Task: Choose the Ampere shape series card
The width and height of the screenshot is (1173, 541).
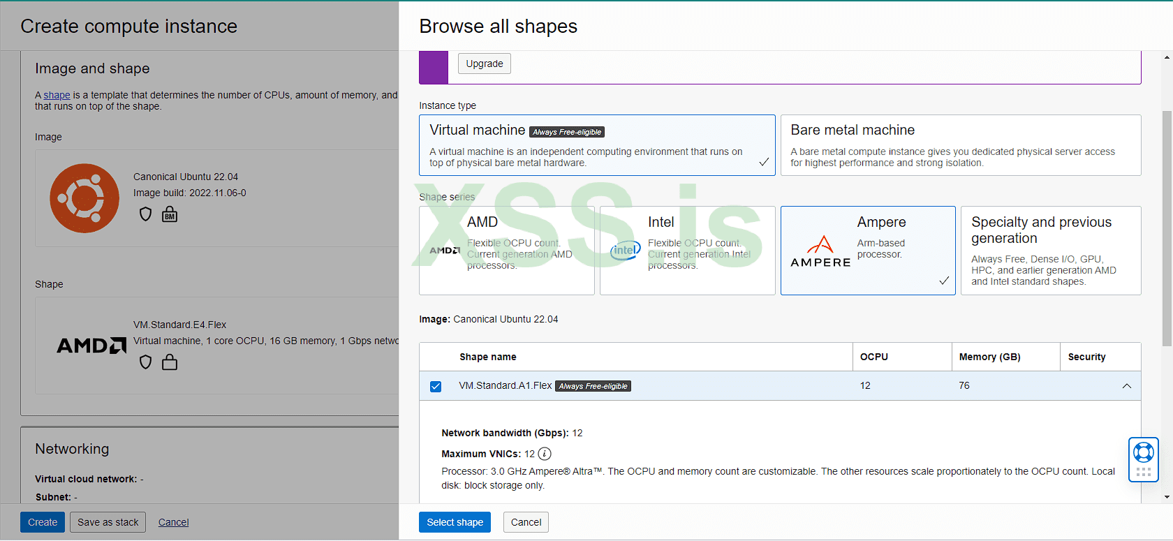Action: click(x=868, y=251)
